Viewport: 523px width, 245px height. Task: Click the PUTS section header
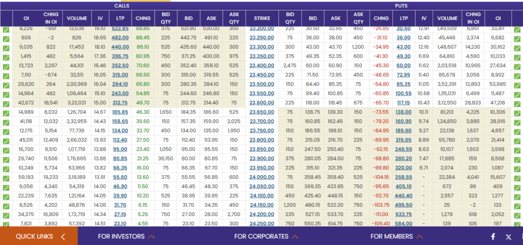click(x=401, y=6)
